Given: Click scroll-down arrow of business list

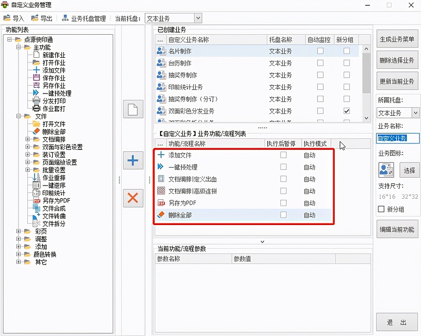Looking at the screenshot, I should coord(366,118).
